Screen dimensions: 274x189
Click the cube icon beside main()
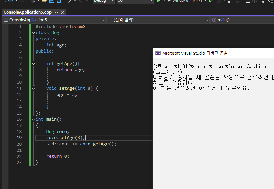tap(214, 20)
